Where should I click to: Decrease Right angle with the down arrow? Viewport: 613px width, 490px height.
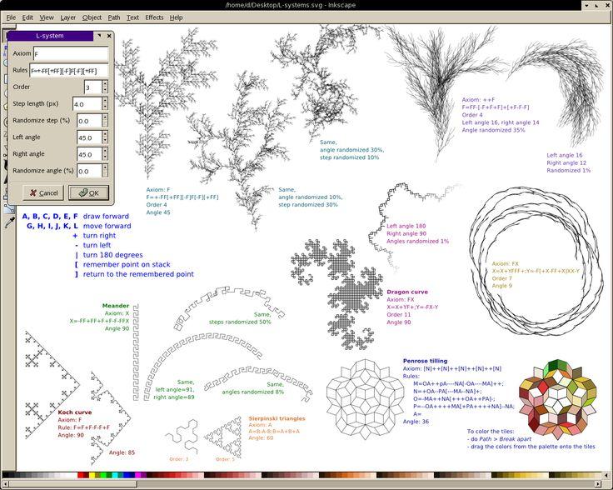[x=104, y=157]
